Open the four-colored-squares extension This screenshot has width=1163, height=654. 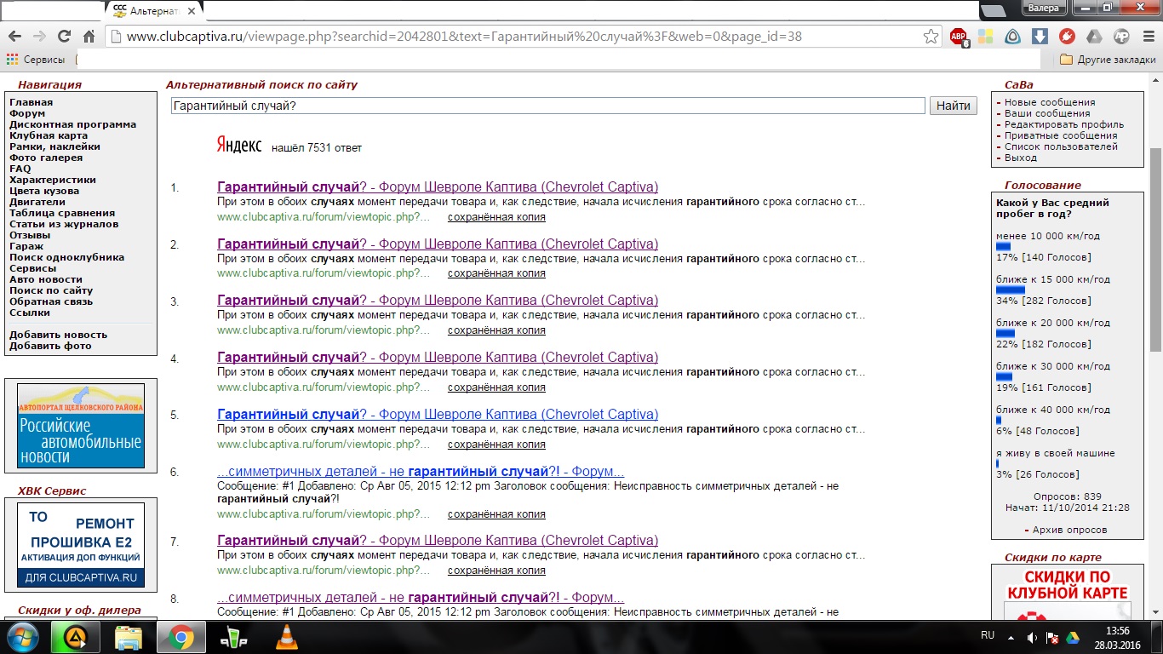tap(986, 37)
